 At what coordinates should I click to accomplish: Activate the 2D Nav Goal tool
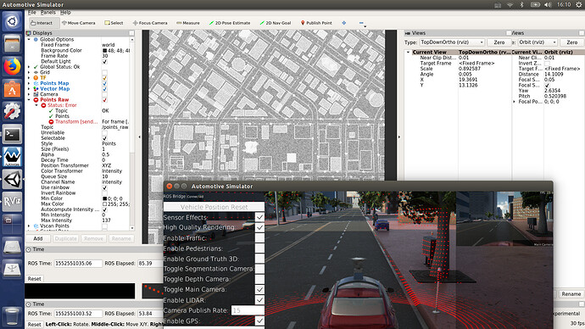click(x=276, y=23)
